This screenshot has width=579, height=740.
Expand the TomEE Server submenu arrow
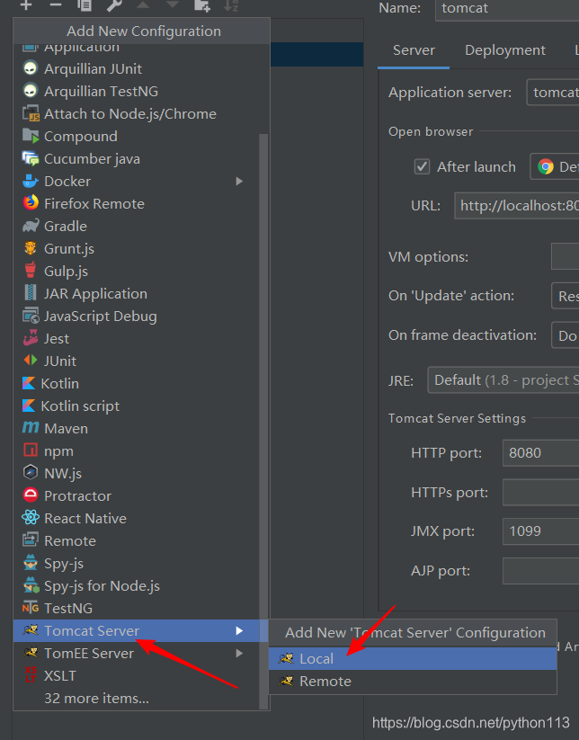pos(239,653)
